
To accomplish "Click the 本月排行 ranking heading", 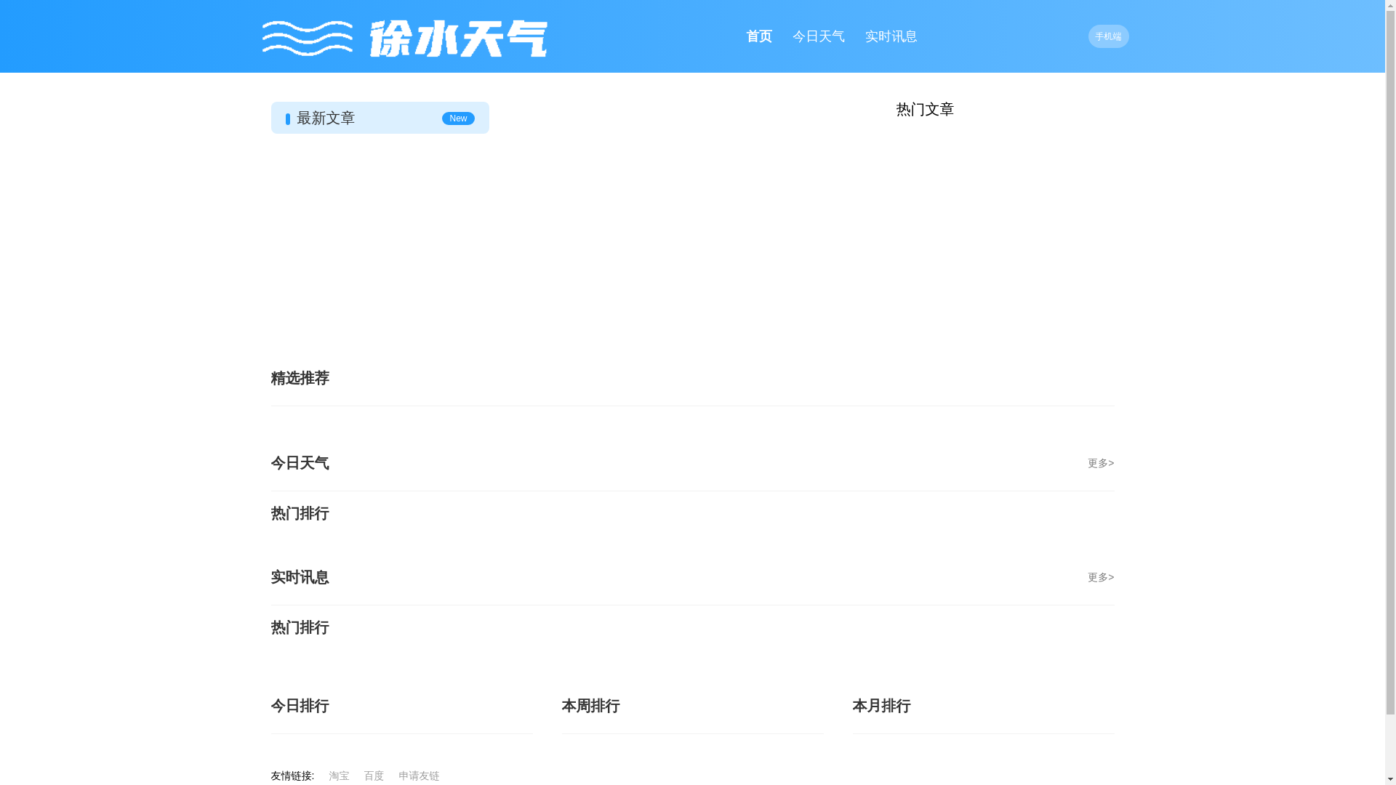I will [881, 706].
